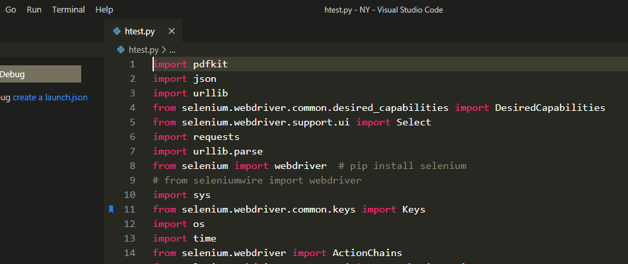The image size is (628, 264).
Task: Place the cursor on the pdfkit import
Action: [210, 65]
